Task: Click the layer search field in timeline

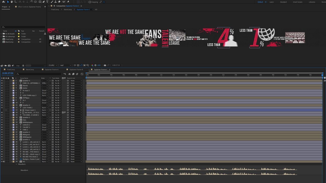Action: [x=38, y=74]
